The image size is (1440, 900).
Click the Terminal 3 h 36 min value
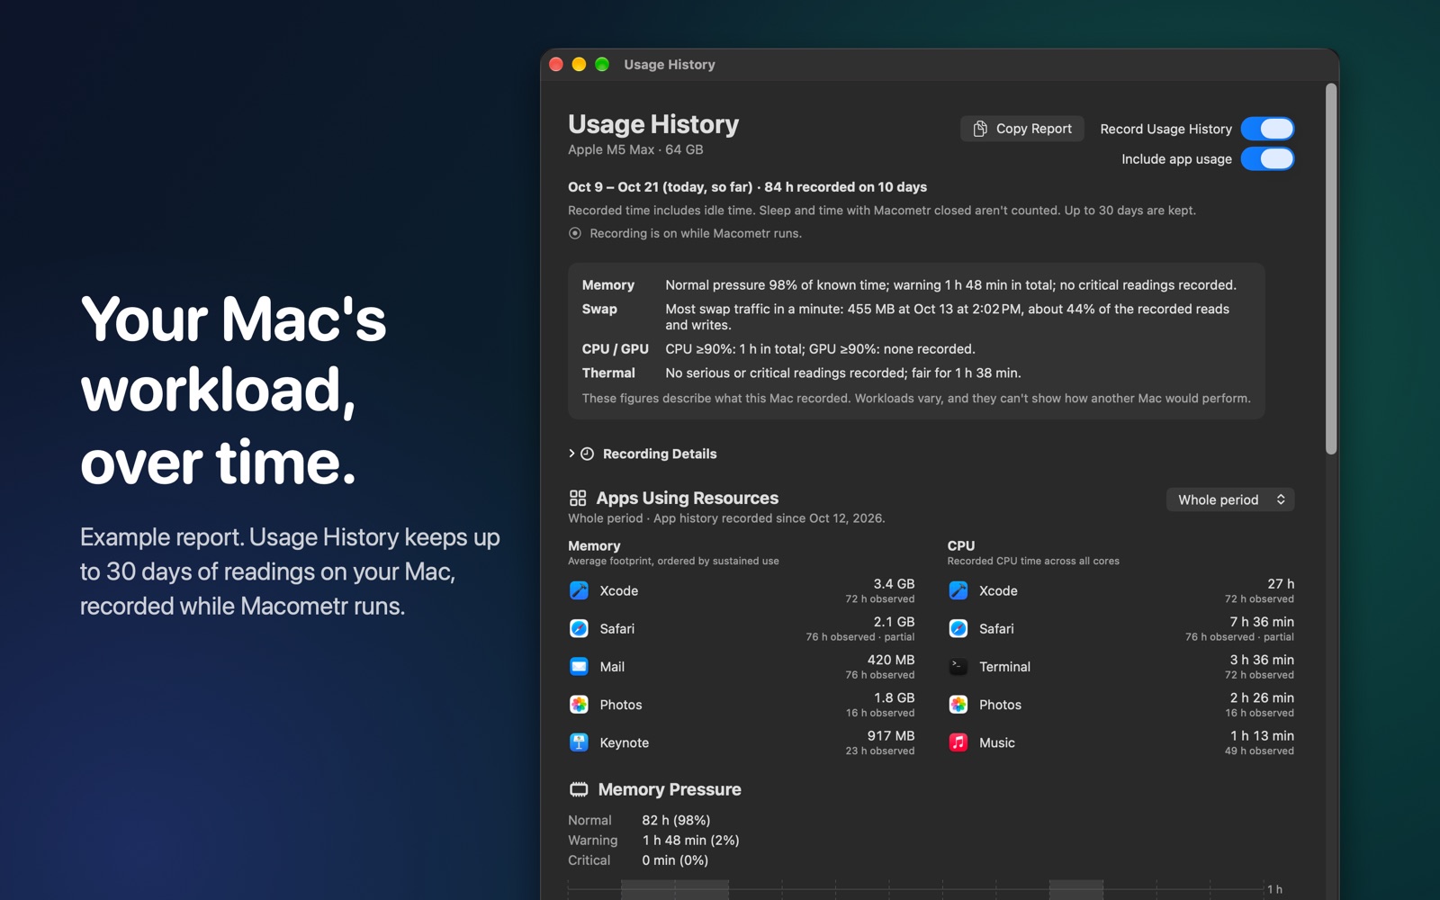1262,660
